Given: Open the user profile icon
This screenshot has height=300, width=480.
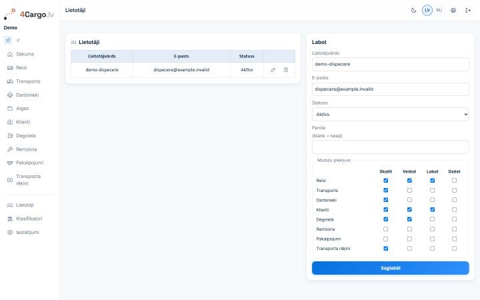Looking at the screenshot, I should 453,11.
